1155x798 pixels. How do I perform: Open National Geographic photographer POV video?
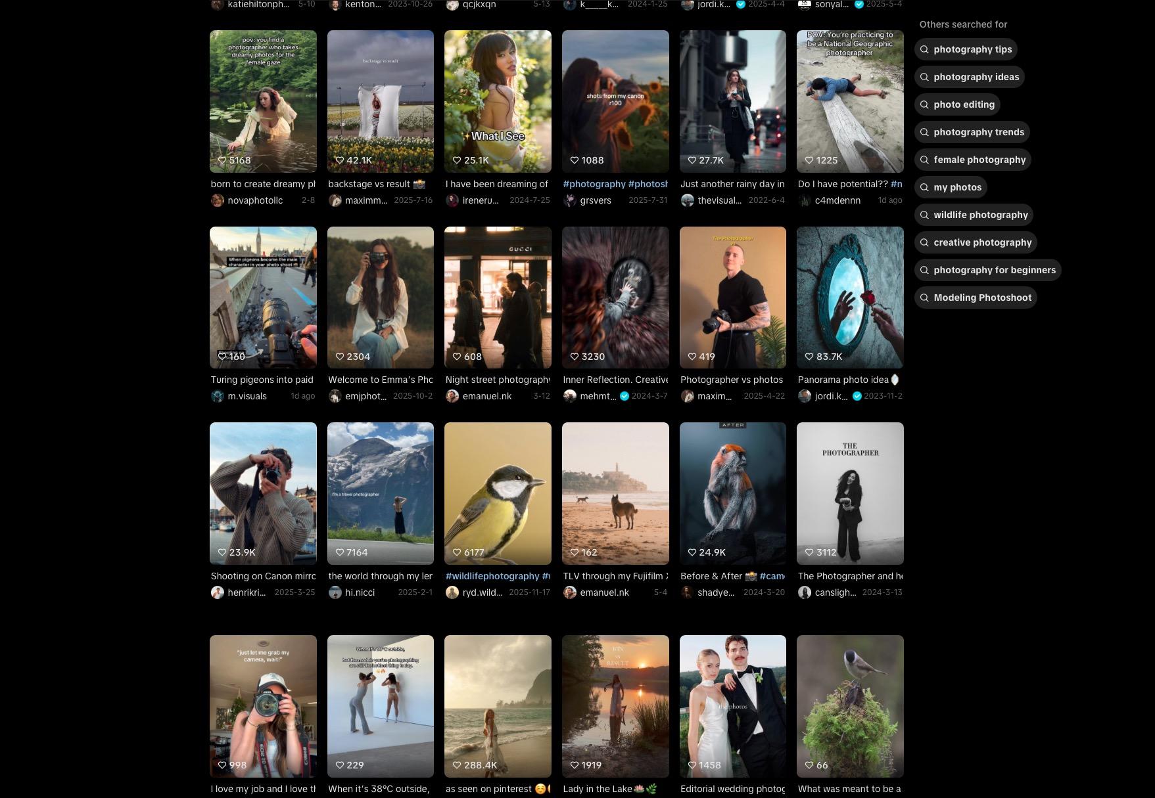(850, 101)
